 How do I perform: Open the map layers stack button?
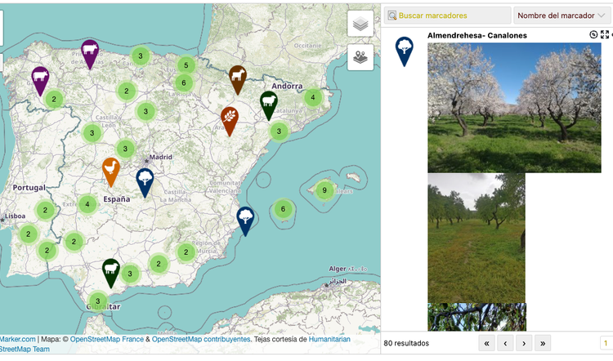coord(360,24)
